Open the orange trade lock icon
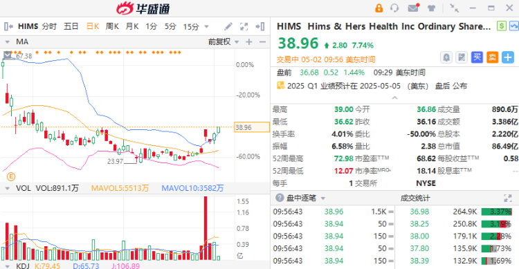Screen dimensions: 519x269 (379, 8)
